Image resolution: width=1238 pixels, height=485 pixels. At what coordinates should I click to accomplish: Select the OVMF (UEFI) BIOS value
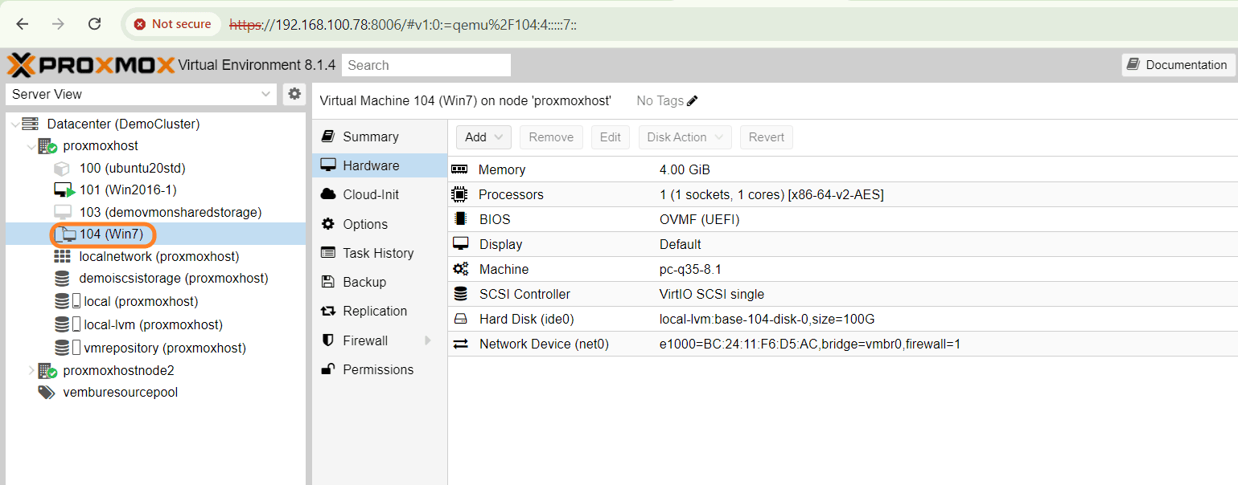[700, 219]
